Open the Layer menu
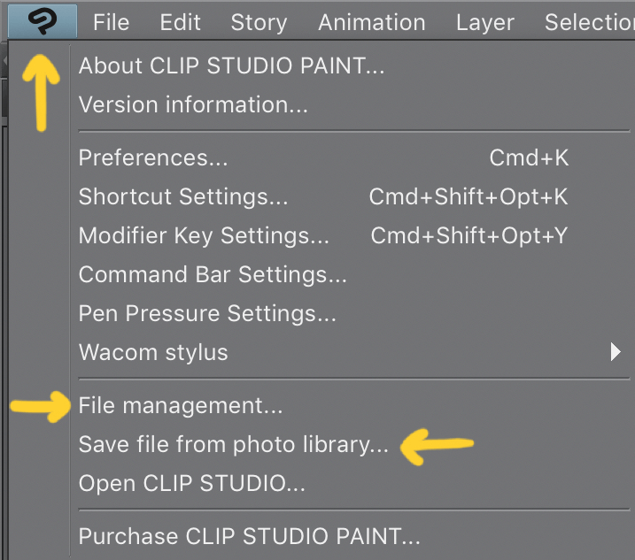The width and height of the screenshot is (635, 560). [x=485, y=23]
